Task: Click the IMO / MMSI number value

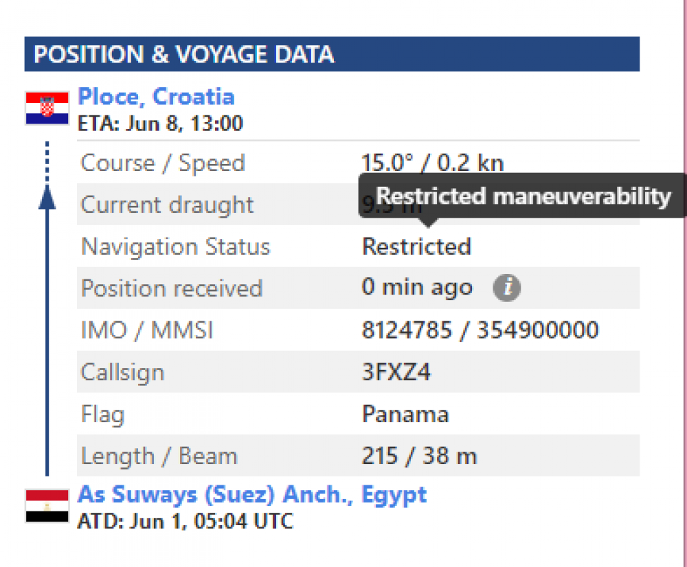Action: (480, 330)
